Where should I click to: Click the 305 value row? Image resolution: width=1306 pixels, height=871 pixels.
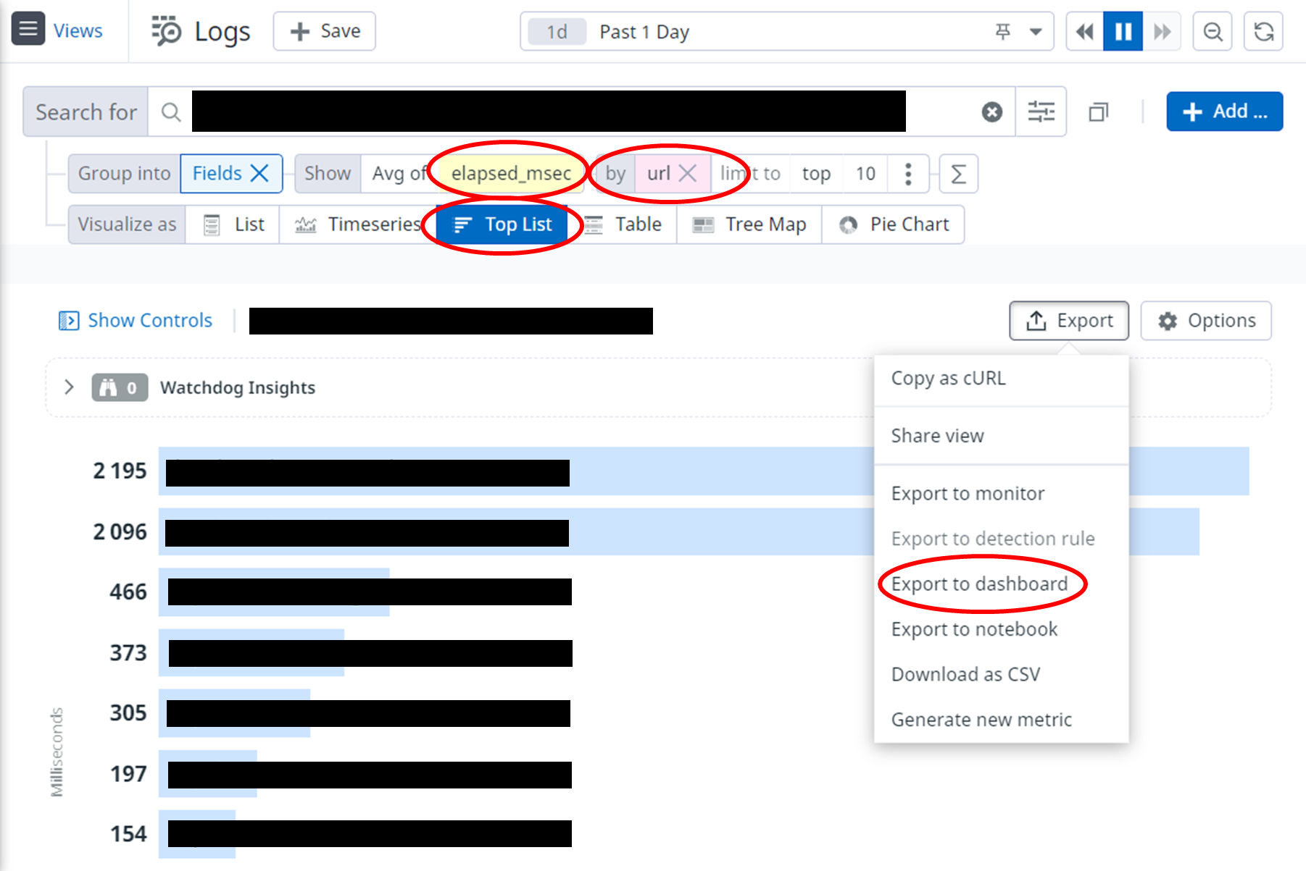click(x=234, y=713)
